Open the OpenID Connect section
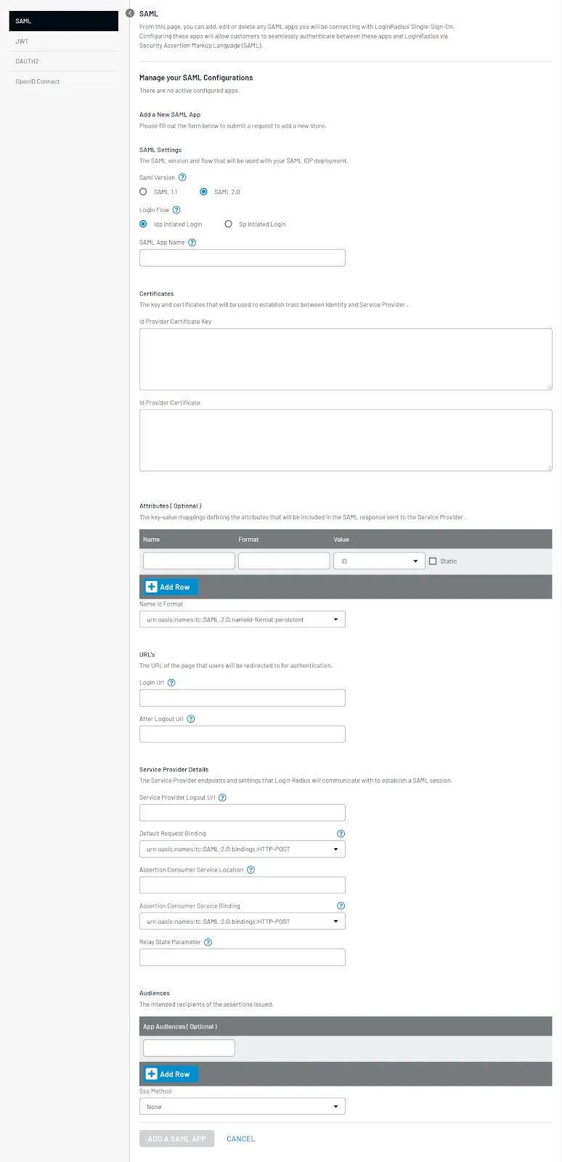Screen dimensions: 562x1162 pyautogui.click(x=38, y=81)
